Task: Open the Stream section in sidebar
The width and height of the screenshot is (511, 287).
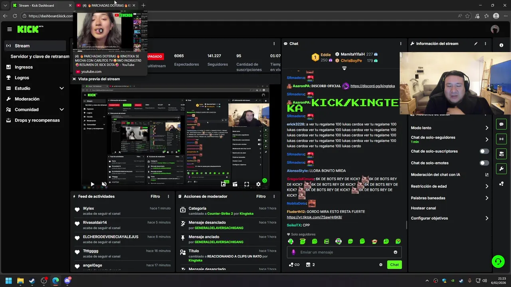Action: [35, 46]
